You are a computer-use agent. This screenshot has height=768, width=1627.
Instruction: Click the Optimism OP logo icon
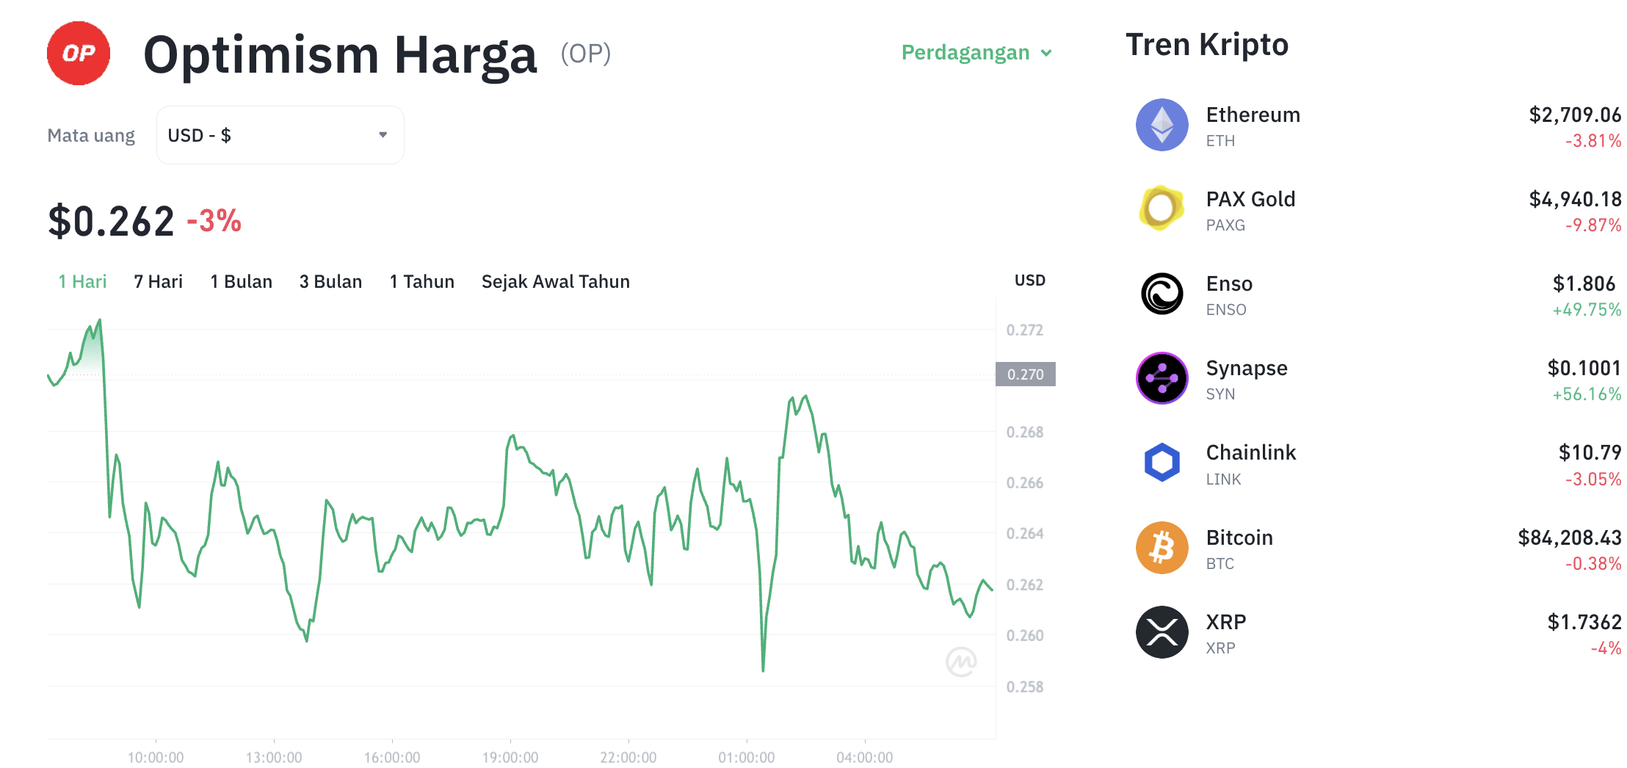(78, 52)
